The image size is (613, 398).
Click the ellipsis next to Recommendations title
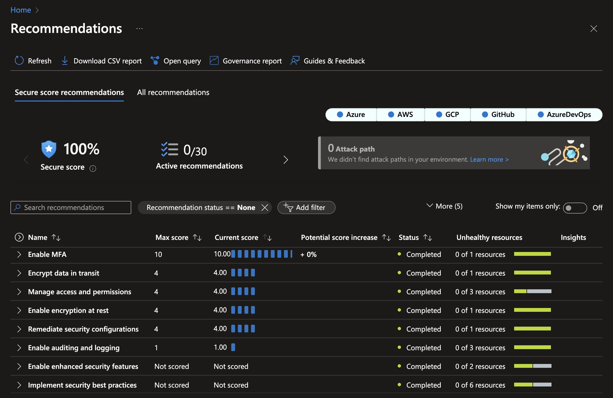pos(140,29)
